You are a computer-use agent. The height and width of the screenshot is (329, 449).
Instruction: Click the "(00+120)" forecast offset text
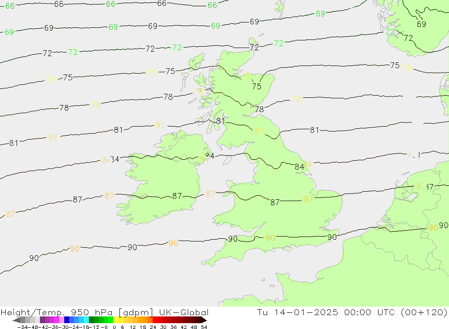pyautogui.click(x=425, y=312)
